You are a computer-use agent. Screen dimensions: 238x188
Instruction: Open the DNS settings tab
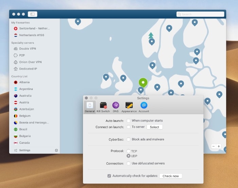click(116, 107)
